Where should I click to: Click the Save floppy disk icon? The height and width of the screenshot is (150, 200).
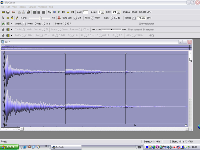point(8,12)
